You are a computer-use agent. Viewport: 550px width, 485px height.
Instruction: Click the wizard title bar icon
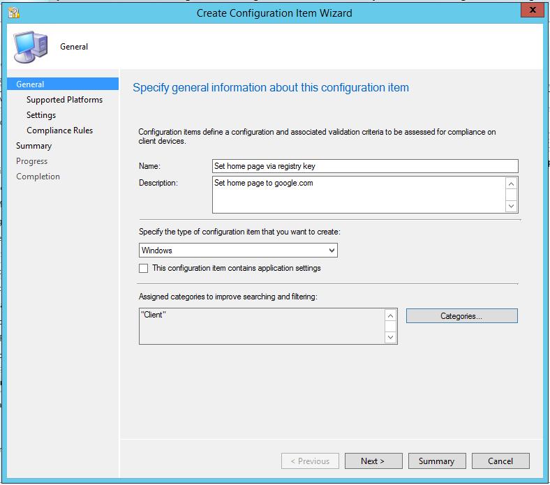pyautogui.click(x=14, y=13)
